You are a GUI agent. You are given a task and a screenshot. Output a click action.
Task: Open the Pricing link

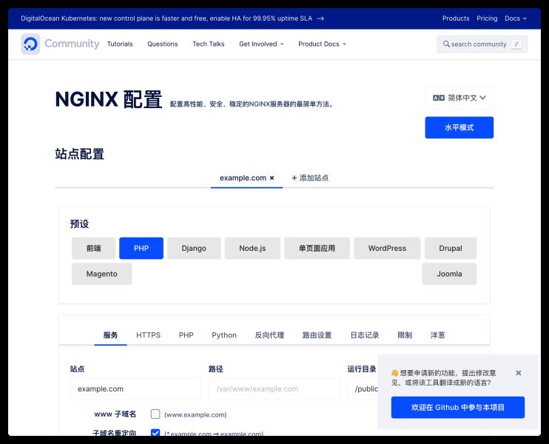(487, 18)
